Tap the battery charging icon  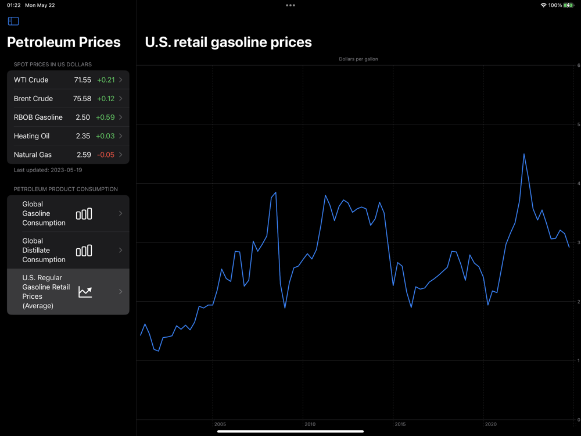tap(568, 5)
